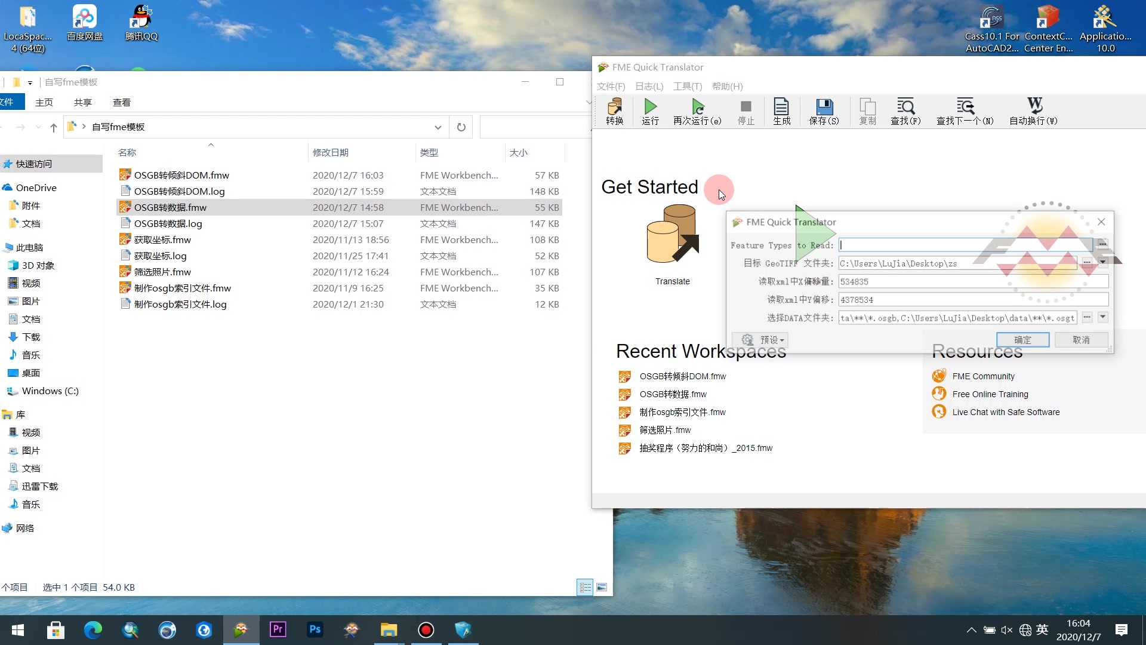Viewport: 1146px width, 645px height.
Task: Browse DATA folder with ellipsis button
Action: point(1087,317)
